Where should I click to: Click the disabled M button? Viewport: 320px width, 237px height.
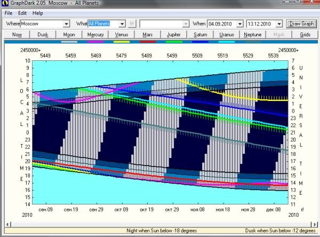132,23
